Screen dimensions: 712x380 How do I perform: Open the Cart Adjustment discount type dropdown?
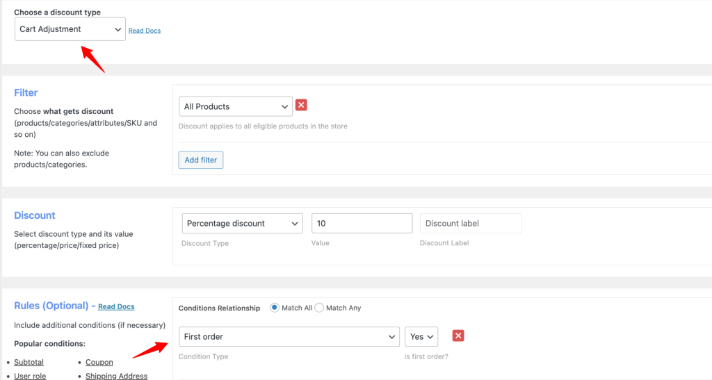point(70,29)
